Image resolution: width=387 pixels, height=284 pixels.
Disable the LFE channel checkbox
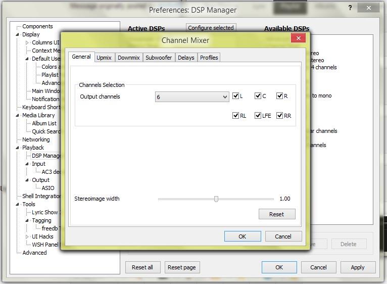point(258,116)
